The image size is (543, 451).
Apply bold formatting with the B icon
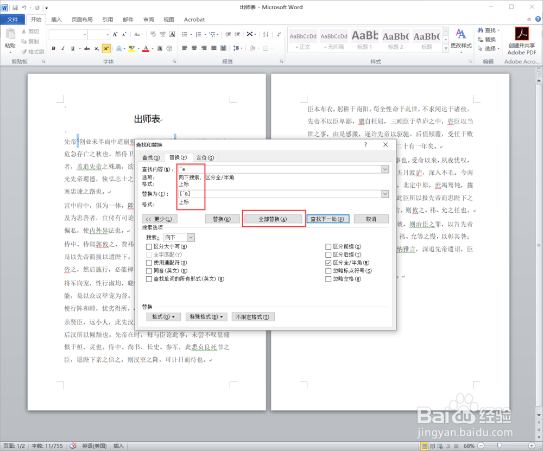(53, 48)
